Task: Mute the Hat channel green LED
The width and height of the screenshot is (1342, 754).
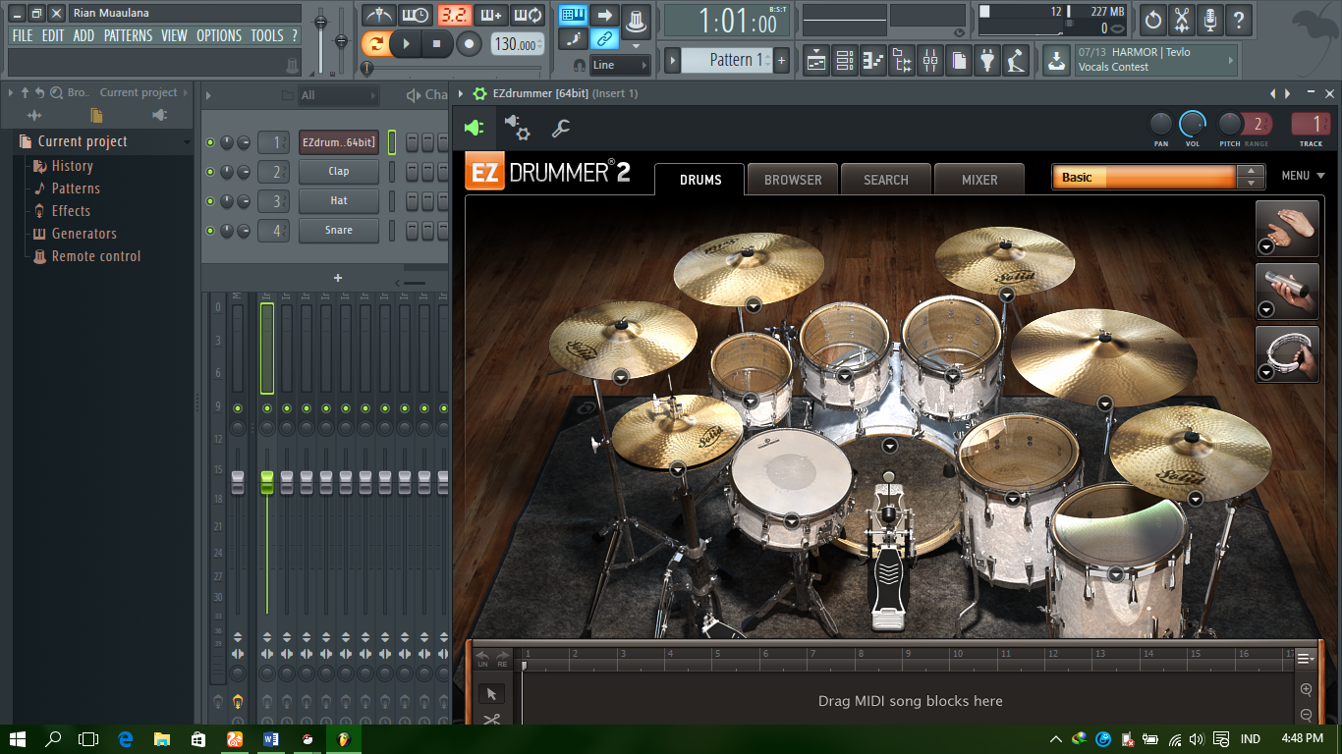Action: click(x=210, y=201)
